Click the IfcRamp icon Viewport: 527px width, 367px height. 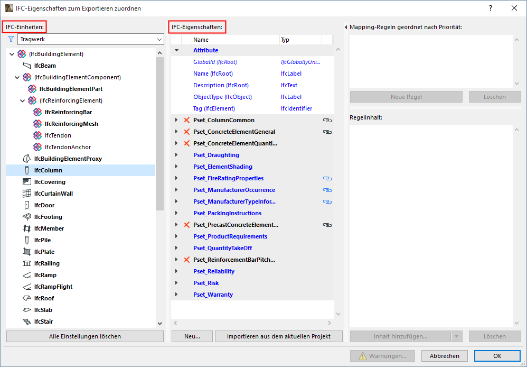(x=27, y=275)
